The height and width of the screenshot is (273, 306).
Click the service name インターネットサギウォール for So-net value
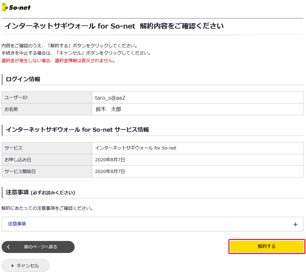(136, 148)
